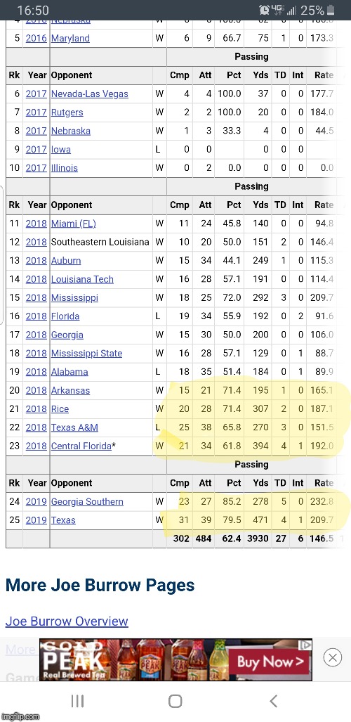Open the Louisiana Tech opponent link
351x722 pixels.
82,279
